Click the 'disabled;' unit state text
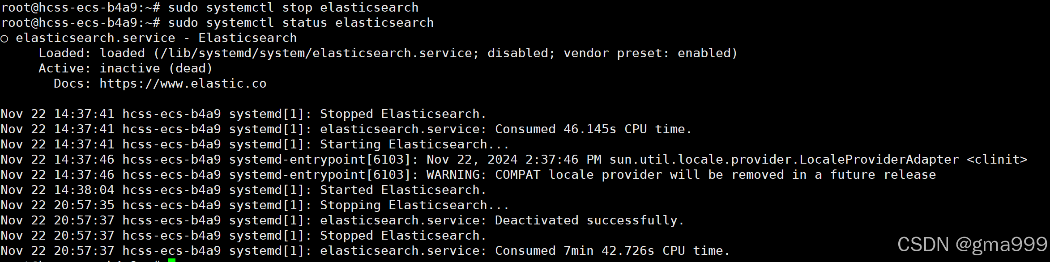The width and height of the screenshot is (1050, 262). coord(521,53)
